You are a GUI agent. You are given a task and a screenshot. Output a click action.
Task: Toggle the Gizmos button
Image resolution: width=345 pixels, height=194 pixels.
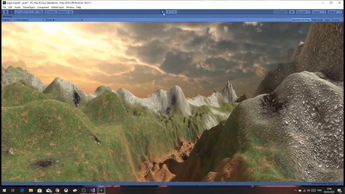pos(335,20)
